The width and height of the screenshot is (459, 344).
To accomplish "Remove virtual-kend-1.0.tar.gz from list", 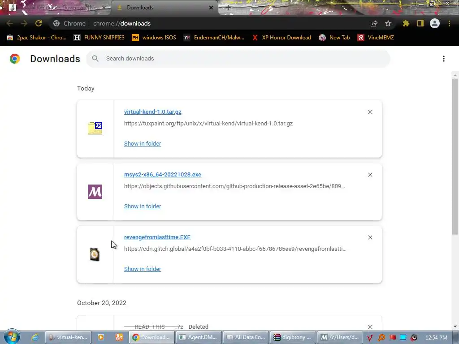I will [370, 112].
